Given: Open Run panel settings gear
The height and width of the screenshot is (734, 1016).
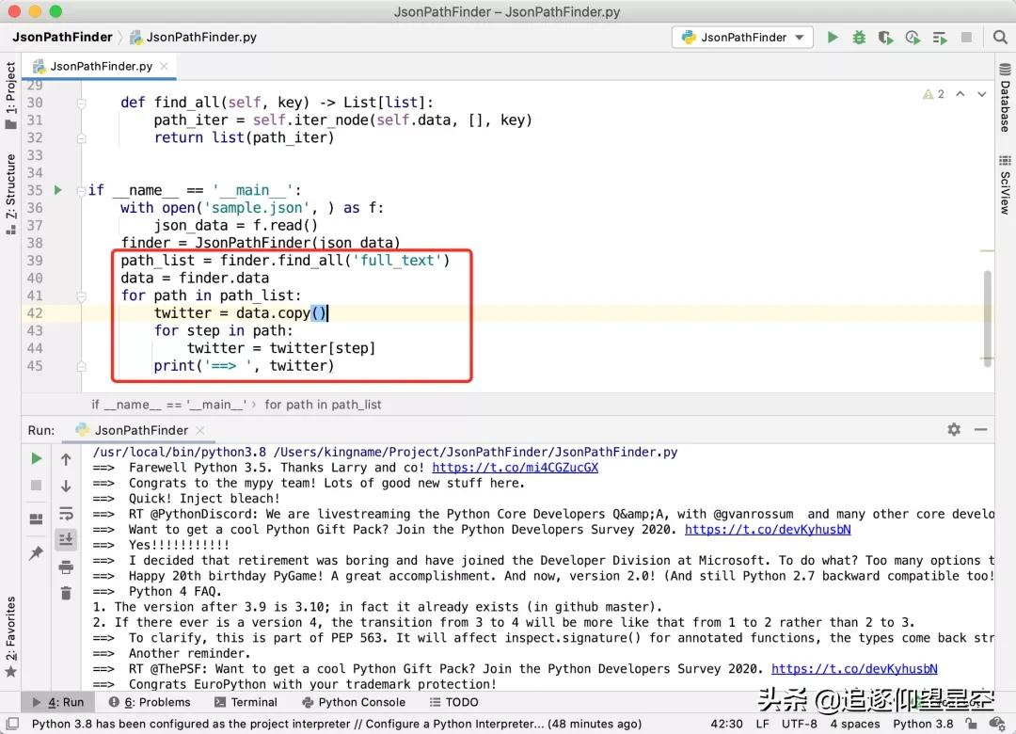Looking at the screenshot, I should [954, 429].
